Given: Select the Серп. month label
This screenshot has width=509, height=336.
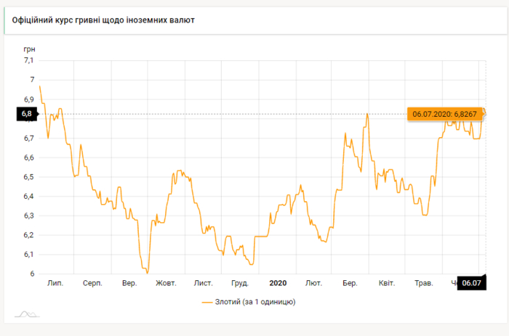Looking at the screenshot, I should pos(92,283).
